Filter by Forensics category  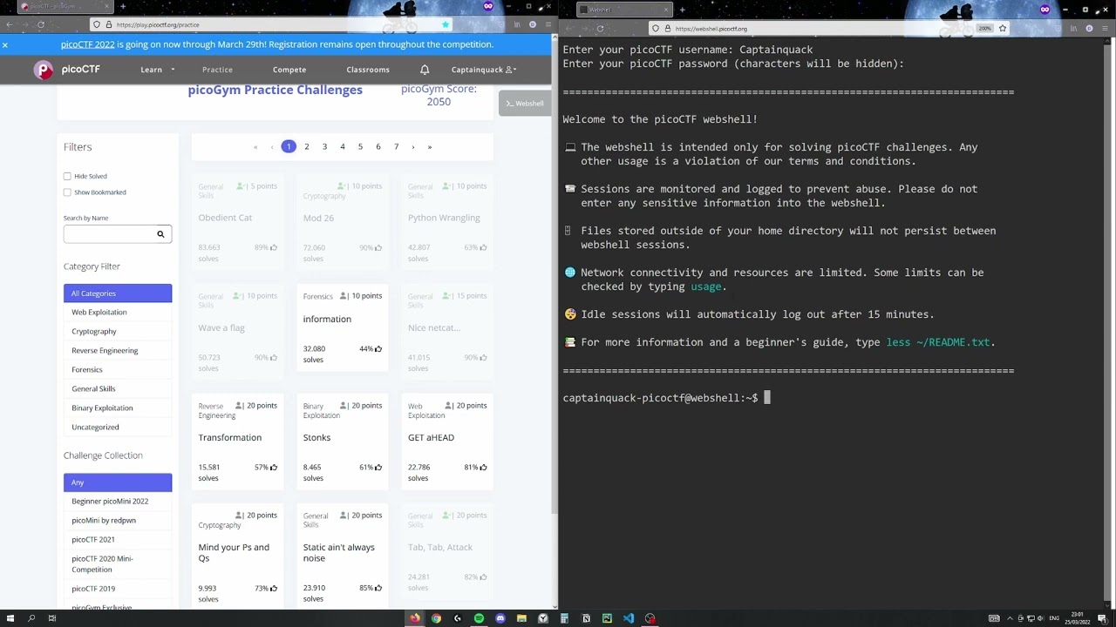coord(118,370)
